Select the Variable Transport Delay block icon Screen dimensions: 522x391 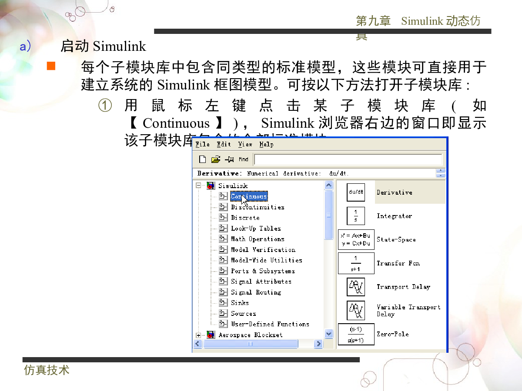pyautogui.click(x=356, y=310)
